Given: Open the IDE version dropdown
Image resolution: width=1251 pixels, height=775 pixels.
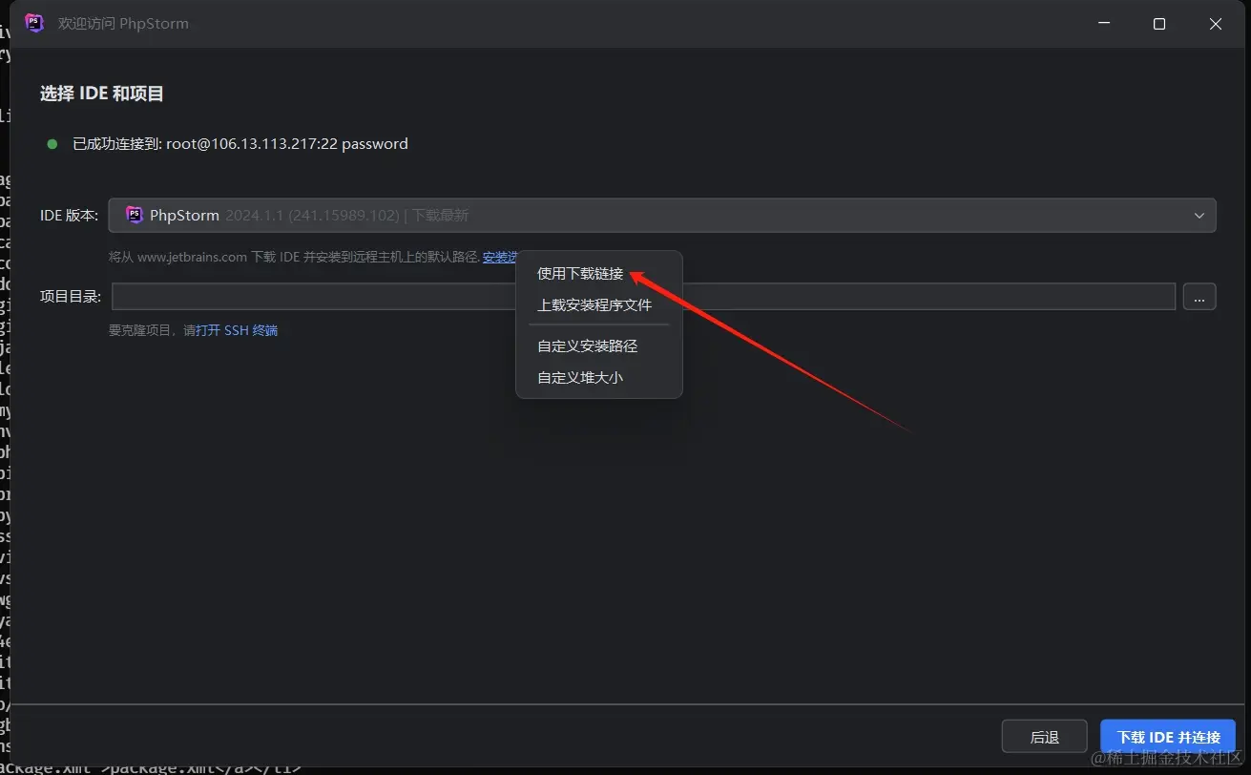Looking at the screenshot, I should click(x=662, y=215).
